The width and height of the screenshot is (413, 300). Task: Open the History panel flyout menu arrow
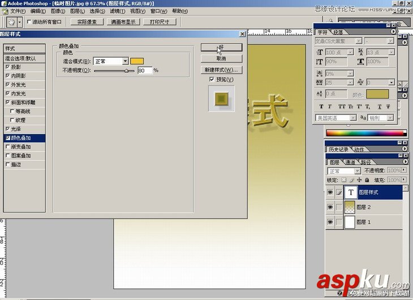(405, 149)
